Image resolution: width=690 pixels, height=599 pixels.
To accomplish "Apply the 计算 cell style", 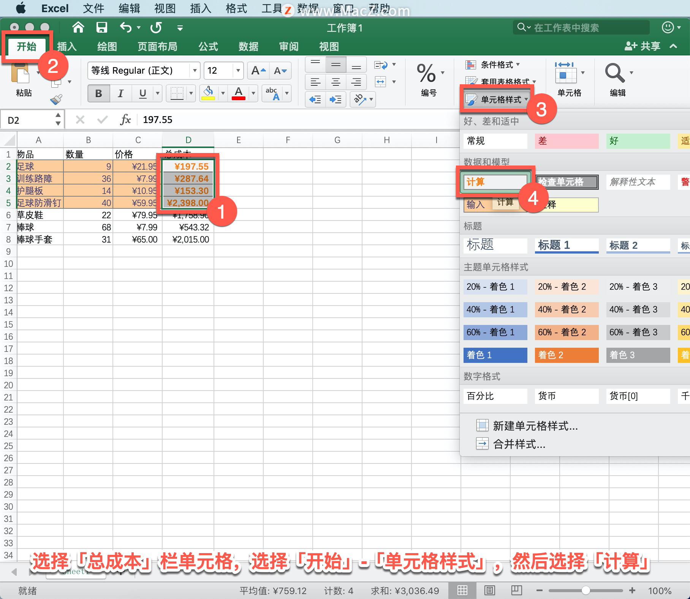I will click(x=495, y=182).
